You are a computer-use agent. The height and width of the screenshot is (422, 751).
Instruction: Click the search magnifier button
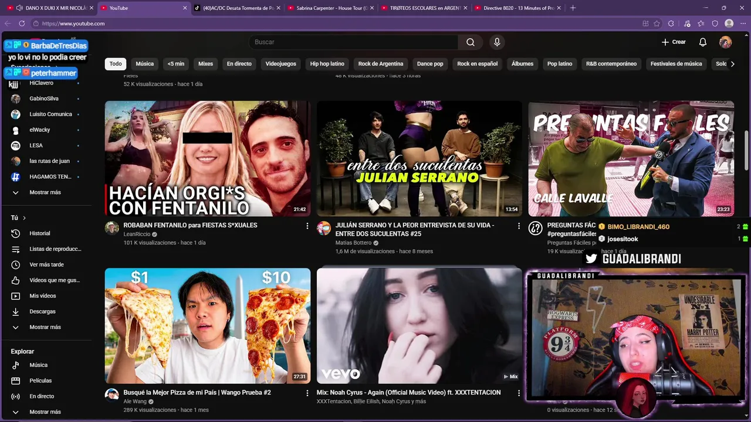471,42
